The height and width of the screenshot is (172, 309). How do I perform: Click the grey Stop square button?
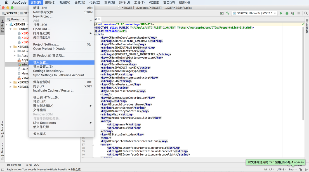(x=299, y=13)
